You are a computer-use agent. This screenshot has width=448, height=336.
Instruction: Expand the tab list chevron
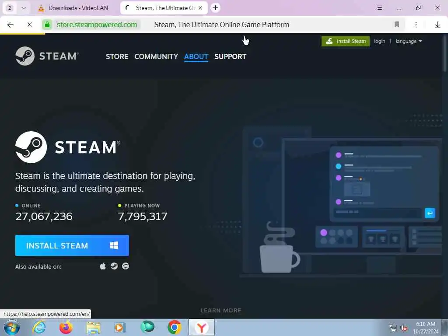click(x=24, y=8)
